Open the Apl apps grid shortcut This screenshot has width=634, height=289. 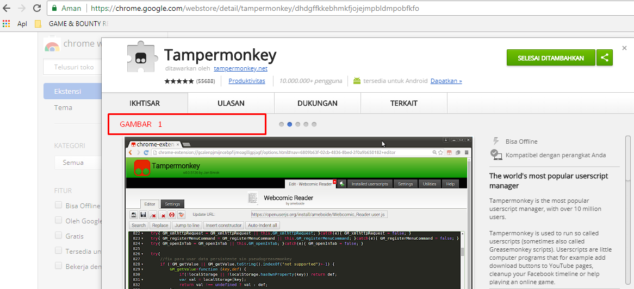(x=6, y=24)
